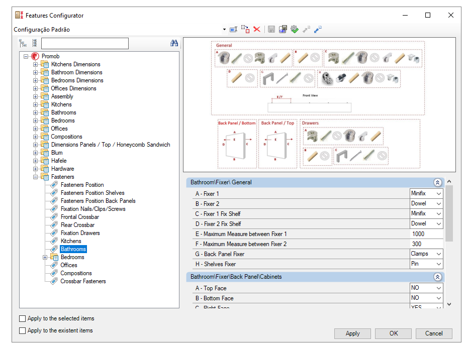Click the properties panel scroll up arrow
This screenshot has width=465, height=346.
(x=449, y=181)
